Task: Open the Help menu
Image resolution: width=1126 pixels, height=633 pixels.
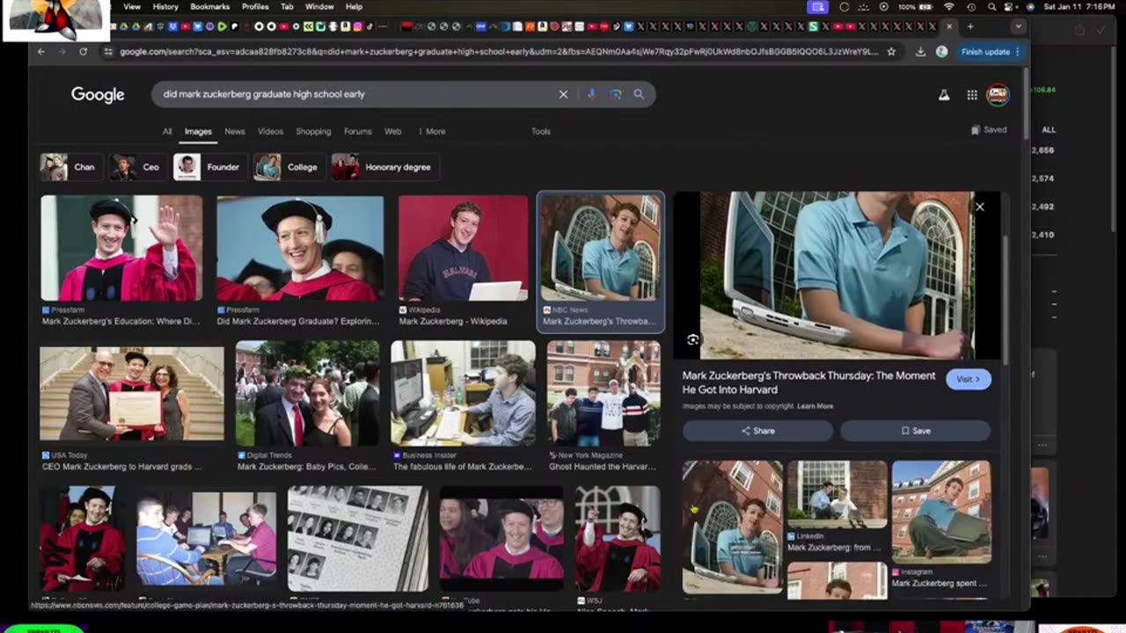Action: pos(354,7)
